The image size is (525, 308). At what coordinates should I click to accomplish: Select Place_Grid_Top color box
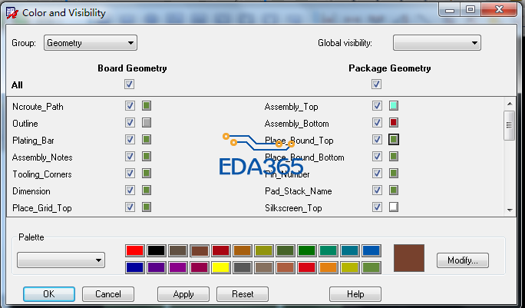[147, 207]
